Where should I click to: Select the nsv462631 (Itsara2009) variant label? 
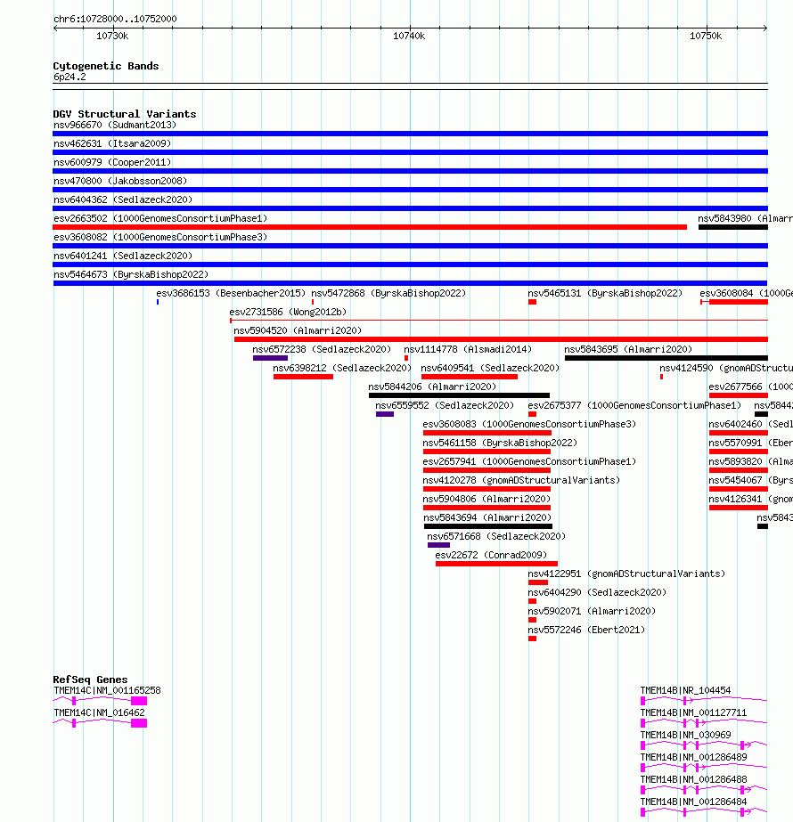pos(112,143)
